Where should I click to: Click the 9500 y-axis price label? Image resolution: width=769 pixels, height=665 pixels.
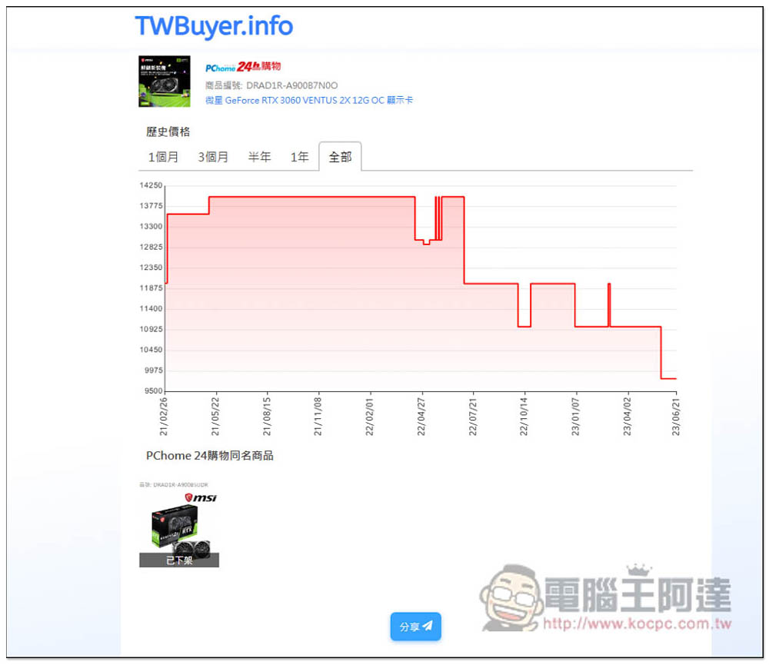pos(153,391)
